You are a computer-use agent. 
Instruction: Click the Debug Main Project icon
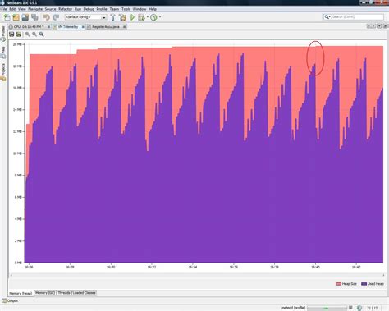141,17
